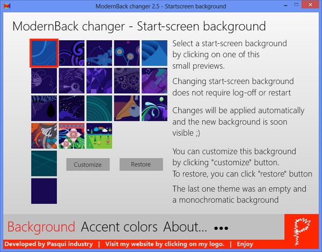
Task: Close the ModernBack changer window
Action: pos(310,5)
